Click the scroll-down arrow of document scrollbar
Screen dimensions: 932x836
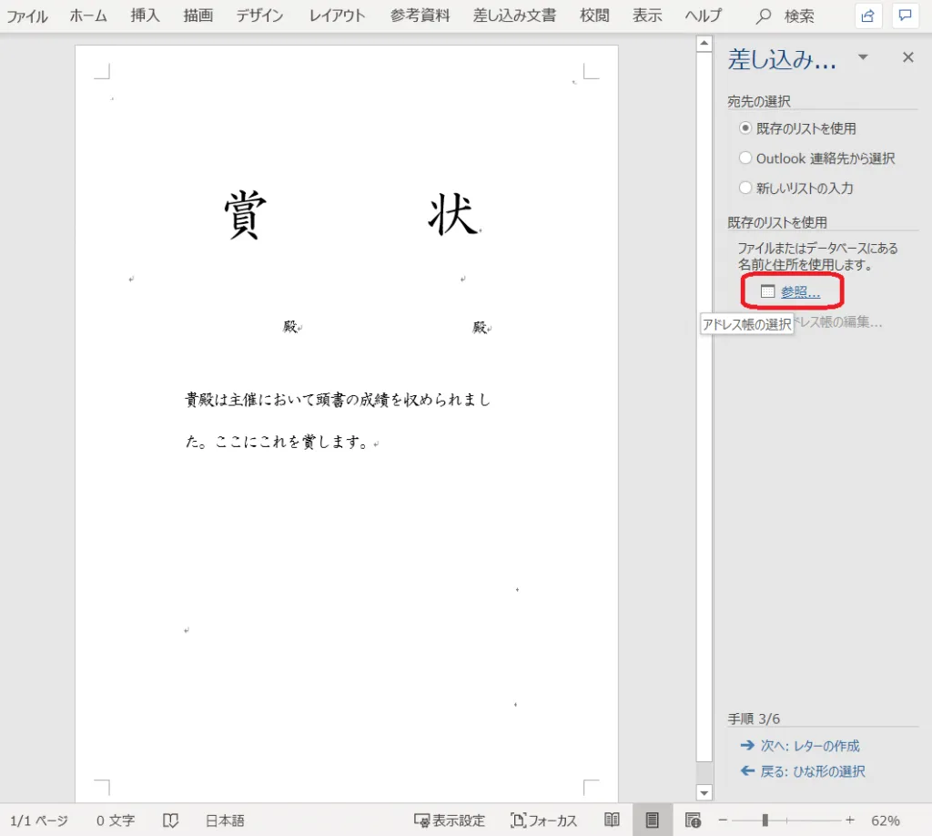pos(704,792)
